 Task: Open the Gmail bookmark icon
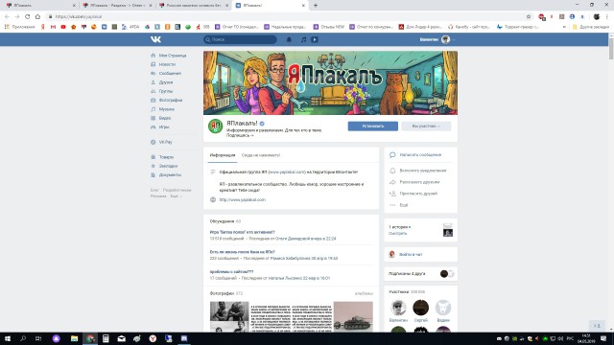click(54, 27)
